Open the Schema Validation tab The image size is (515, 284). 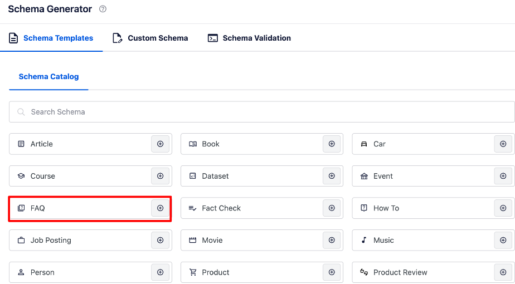pyautogui.click(x=249, y=38)
